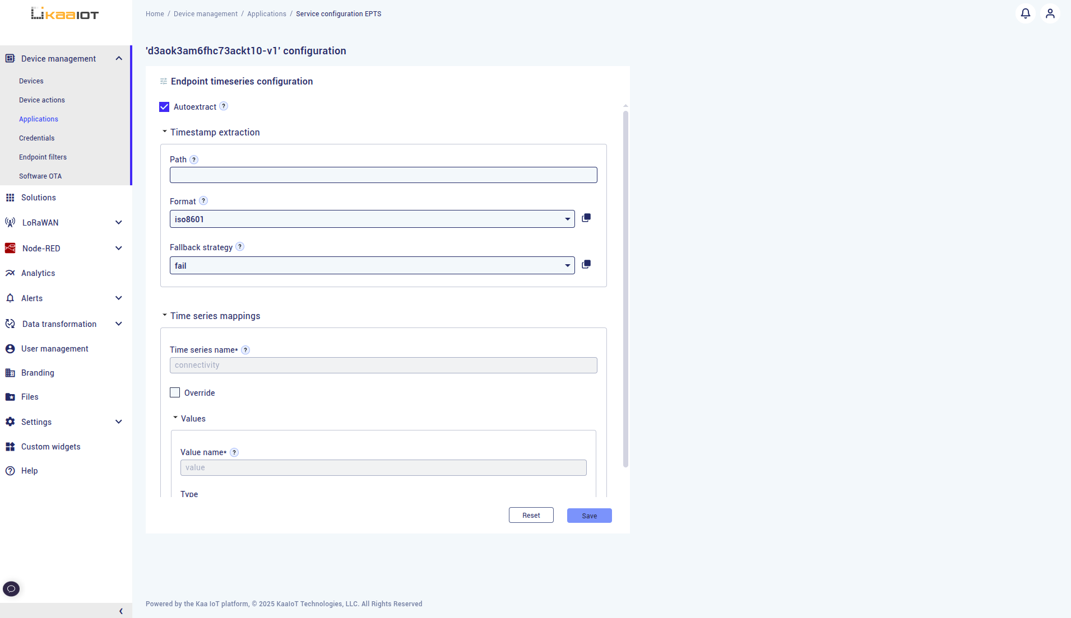The height and width of the screenshot is (618, 1071).
Task: Open the Solutions panel
Action: coord(38,197)
